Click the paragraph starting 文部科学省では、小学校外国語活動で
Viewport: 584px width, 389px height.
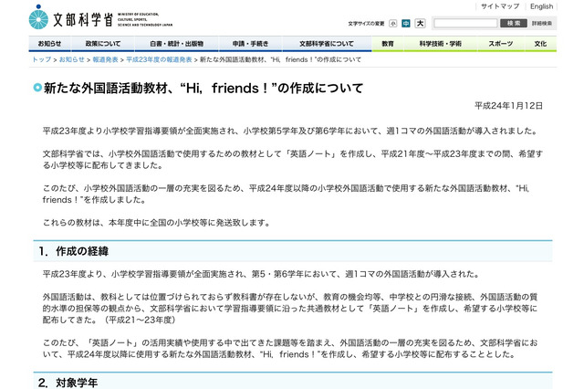pos(293,160)
